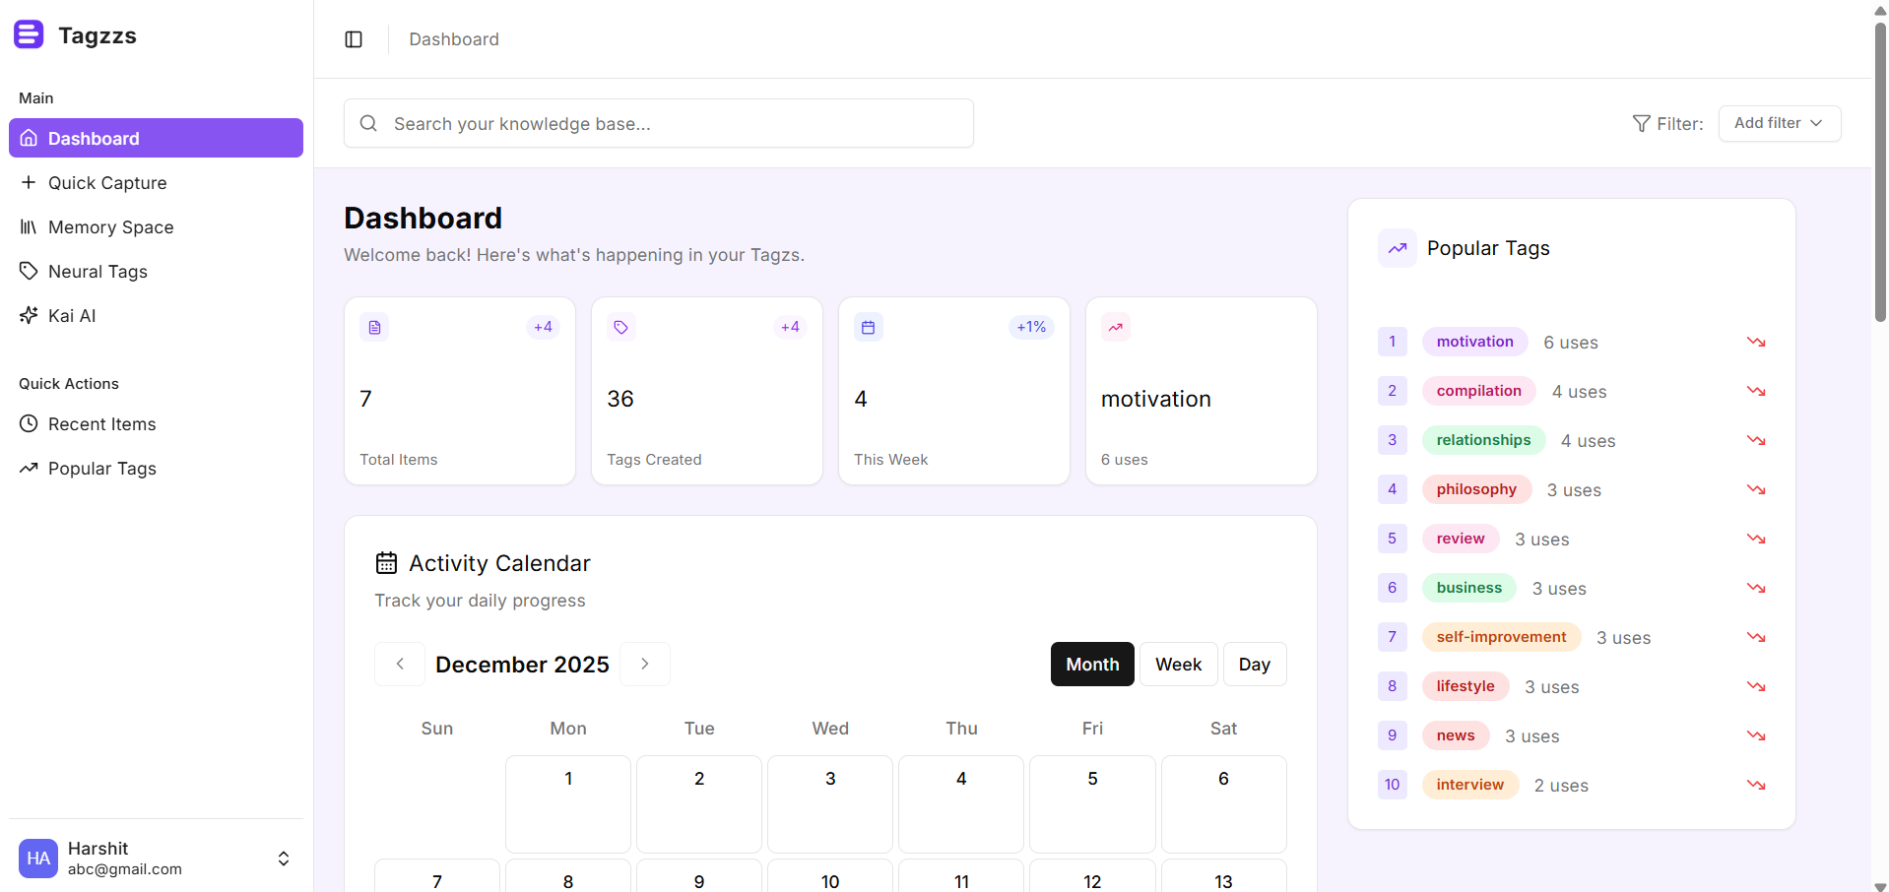Open Popular Tags quick action
Image resolution: width=1889 pixels, height=892 pixels.
(x=156, y=469)
